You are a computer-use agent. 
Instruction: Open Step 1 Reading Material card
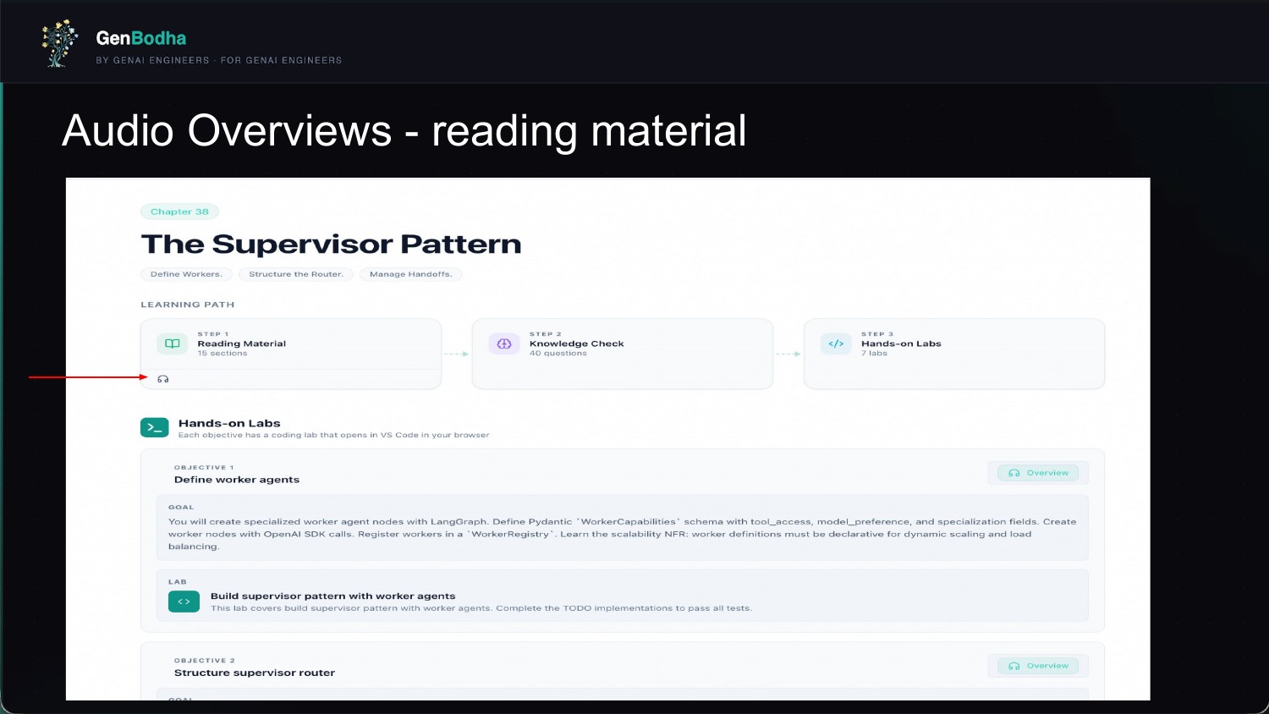click(x=290, y=343)
